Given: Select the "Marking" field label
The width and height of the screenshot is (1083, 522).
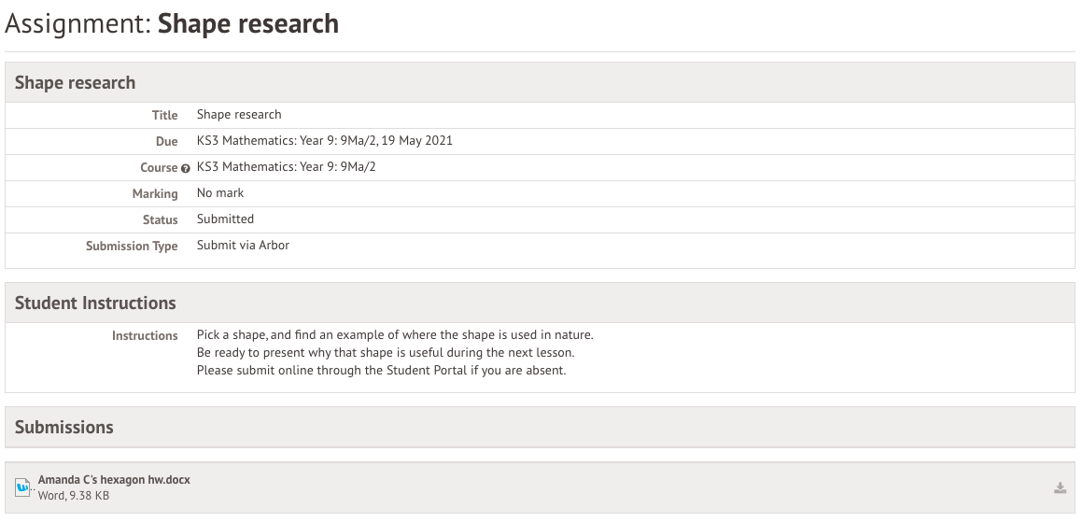Looking at the screenshot, I should pyautogui.click(x=155, y=193).
